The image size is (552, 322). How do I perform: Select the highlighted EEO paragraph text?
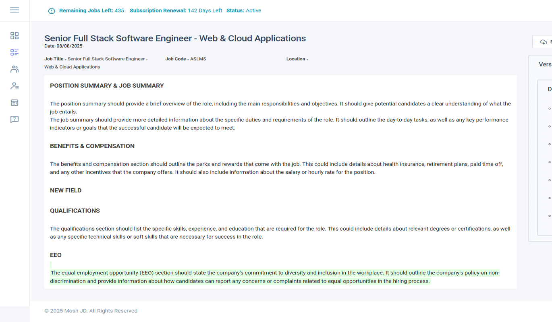point(274,277)
